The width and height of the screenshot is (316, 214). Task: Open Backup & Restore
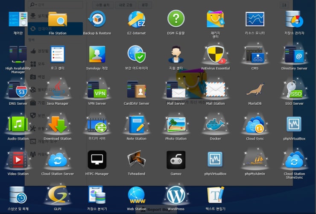pyautogui.click(x=97, y=20)
